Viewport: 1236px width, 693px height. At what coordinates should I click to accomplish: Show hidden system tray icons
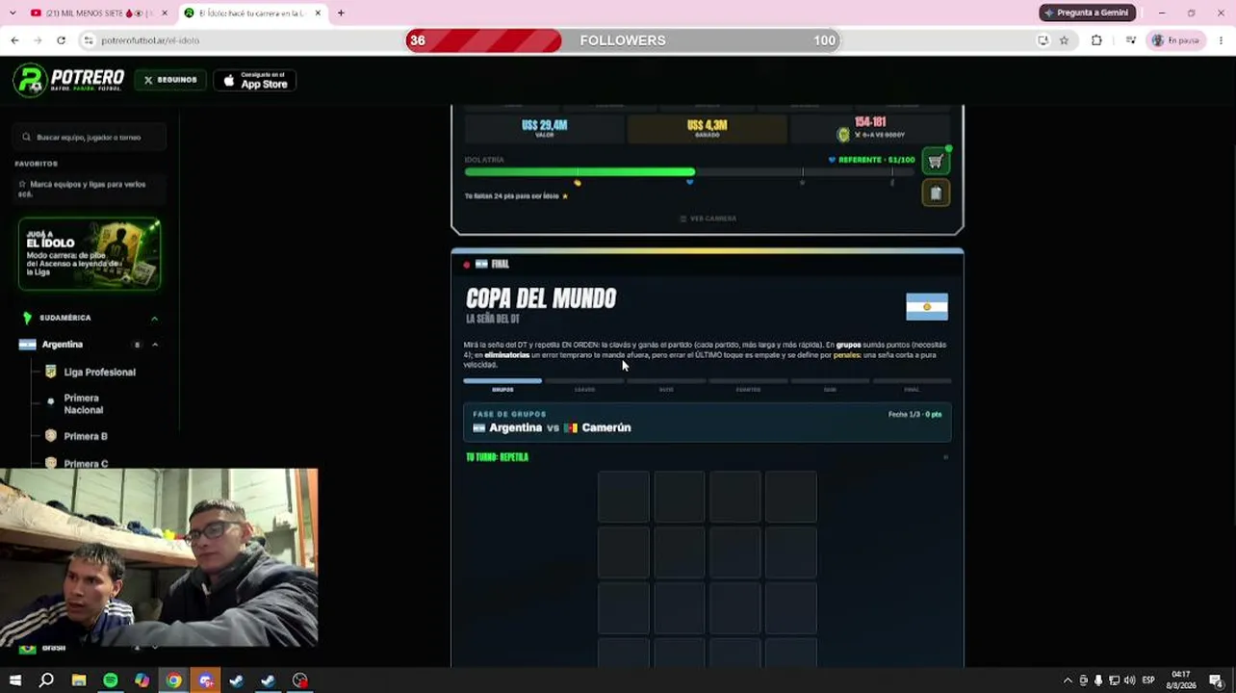[1067, 680]
